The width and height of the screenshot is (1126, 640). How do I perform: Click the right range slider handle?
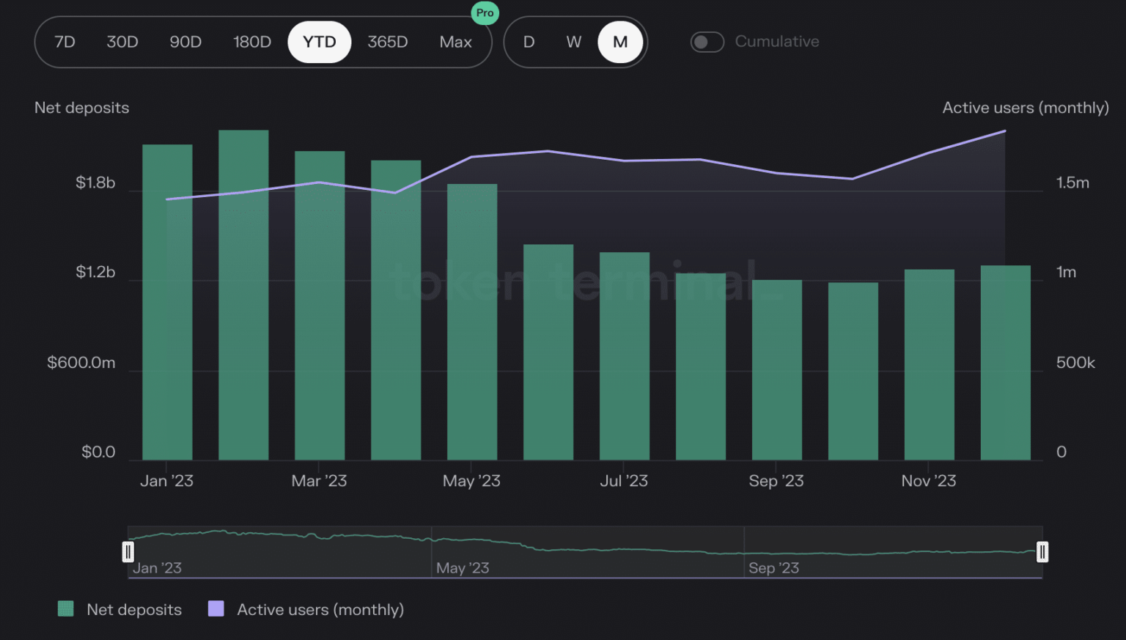click(x=1042, y=551)
